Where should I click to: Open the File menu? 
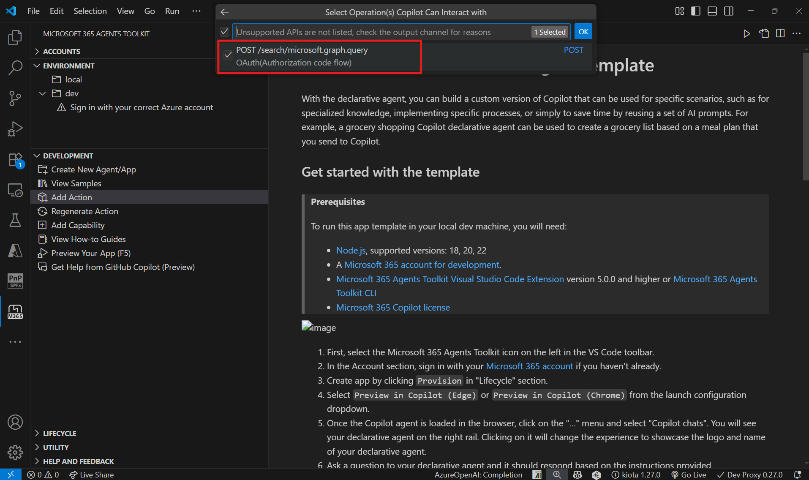33,11
